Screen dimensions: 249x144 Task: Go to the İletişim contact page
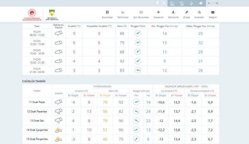pos(213,15)
